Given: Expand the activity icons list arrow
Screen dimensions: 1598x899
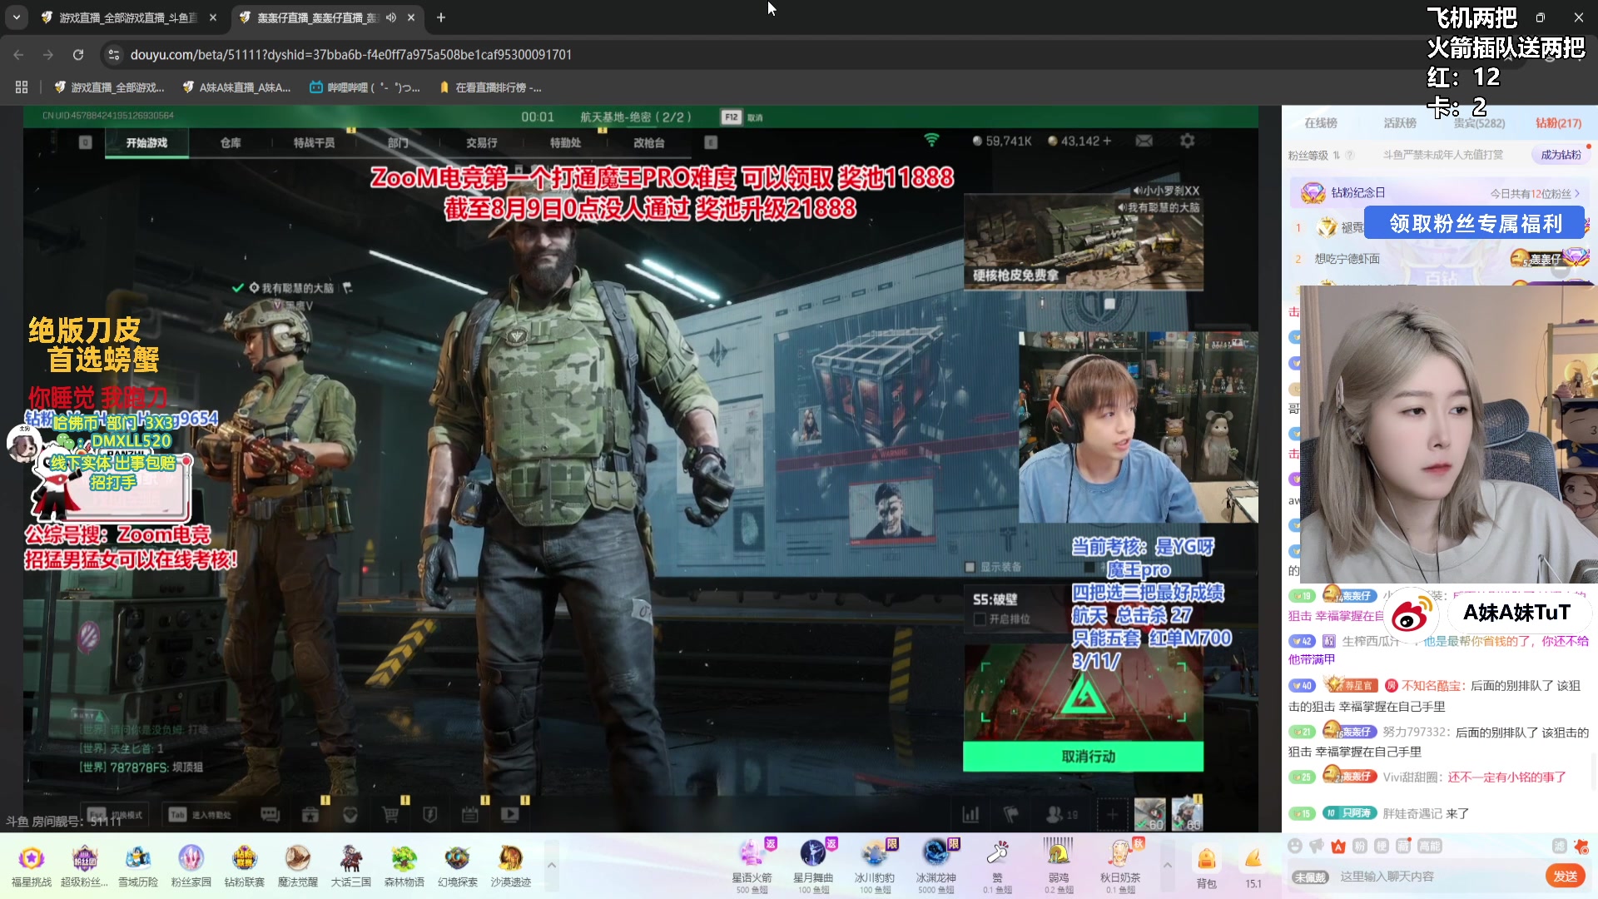Looking at the screenshot, I should (551, 866).
